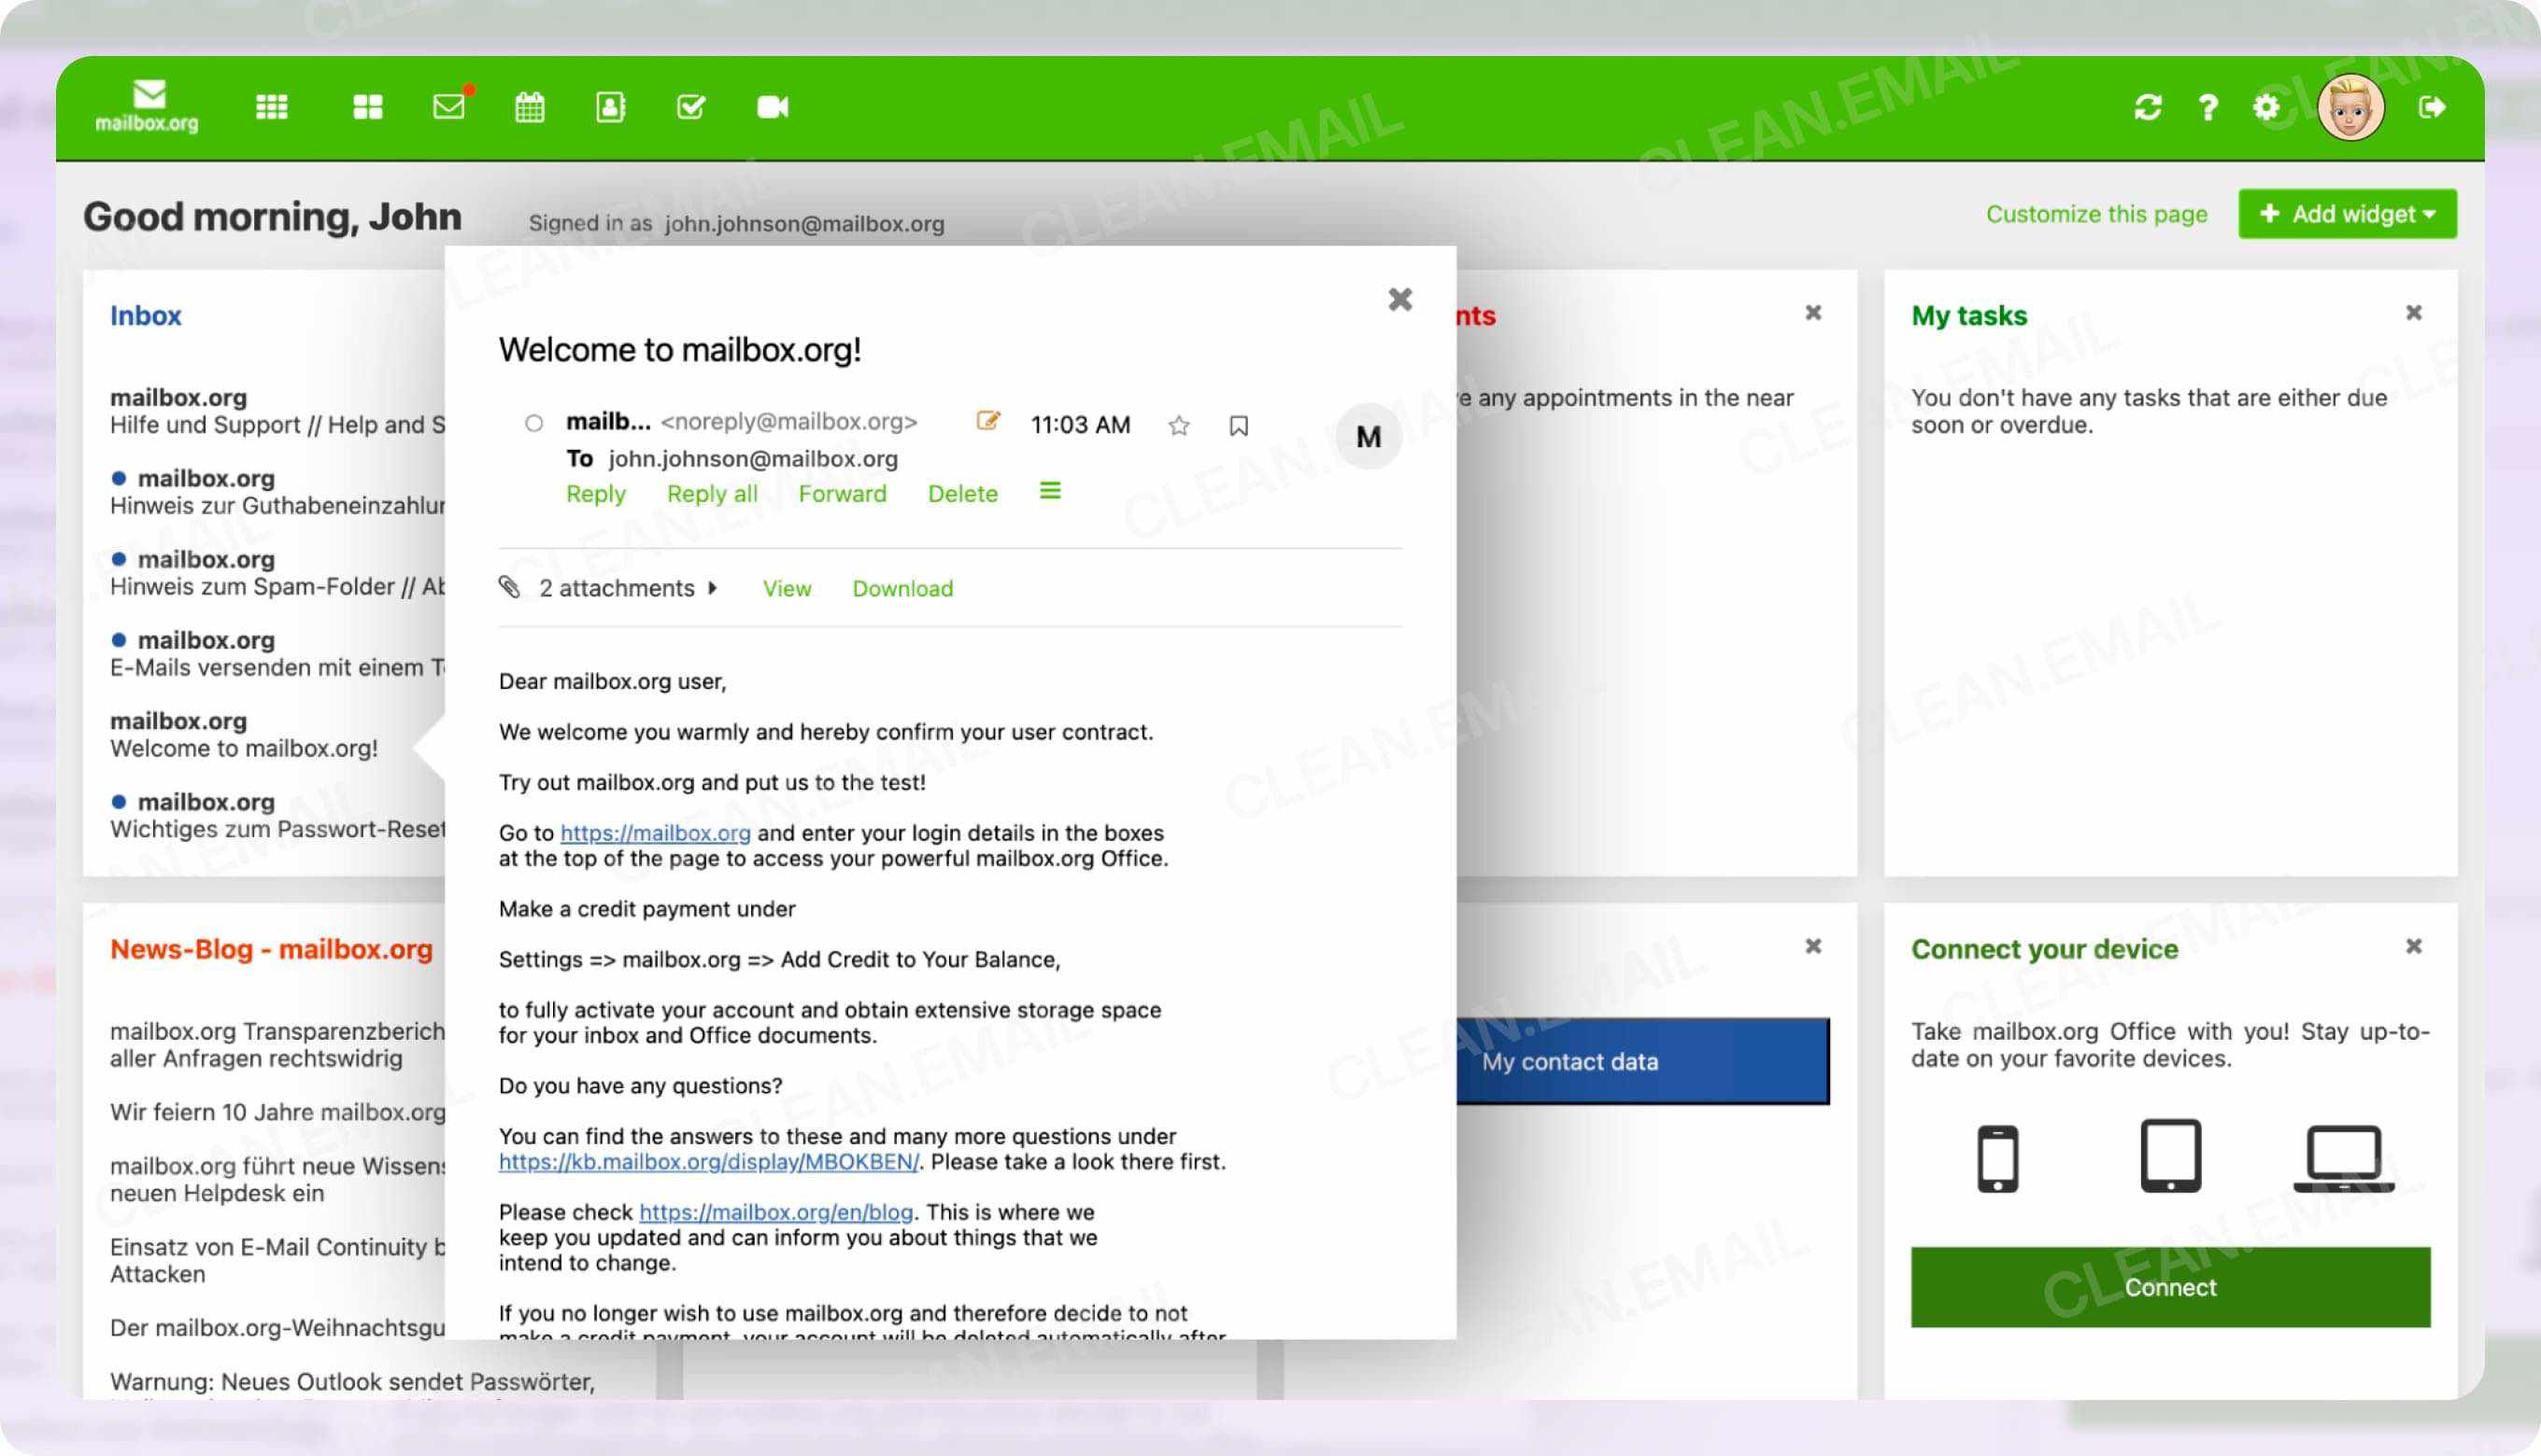
Task: Open more email actions via hamburger menu
Action: pos(1049,491)
